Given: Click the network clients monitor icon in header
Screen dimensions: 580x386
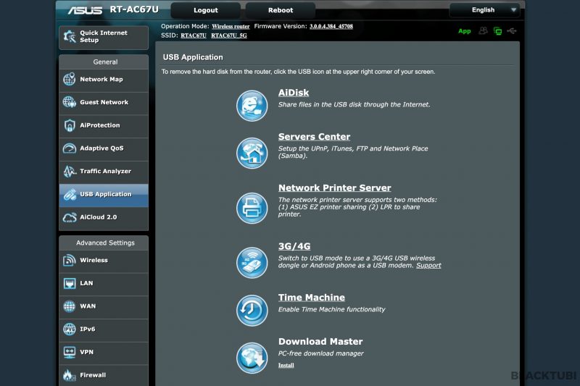Looking at the screenshot, I should point(498,31).
